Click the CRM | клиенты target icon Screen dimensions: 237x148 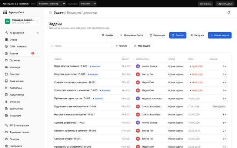click(6, 47)
